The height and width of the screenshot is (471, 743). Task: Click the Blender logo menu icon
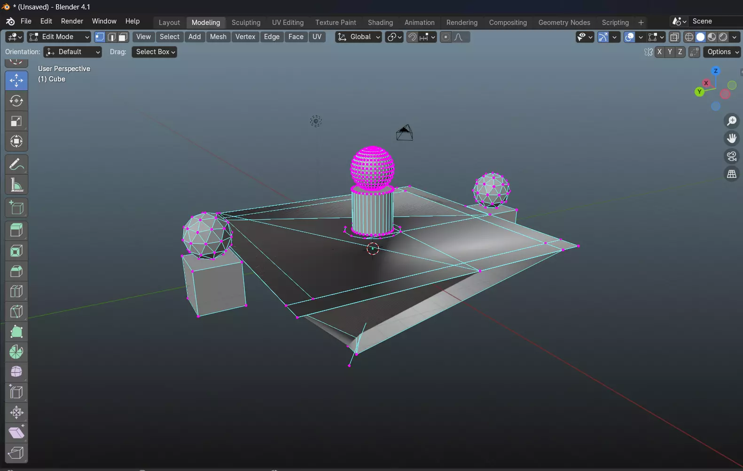(10, 22)
